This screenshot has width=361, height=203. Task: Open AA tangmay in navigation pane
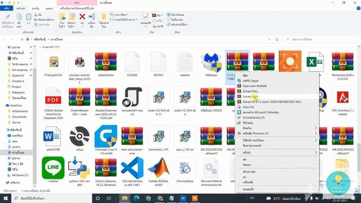(20, 70)
